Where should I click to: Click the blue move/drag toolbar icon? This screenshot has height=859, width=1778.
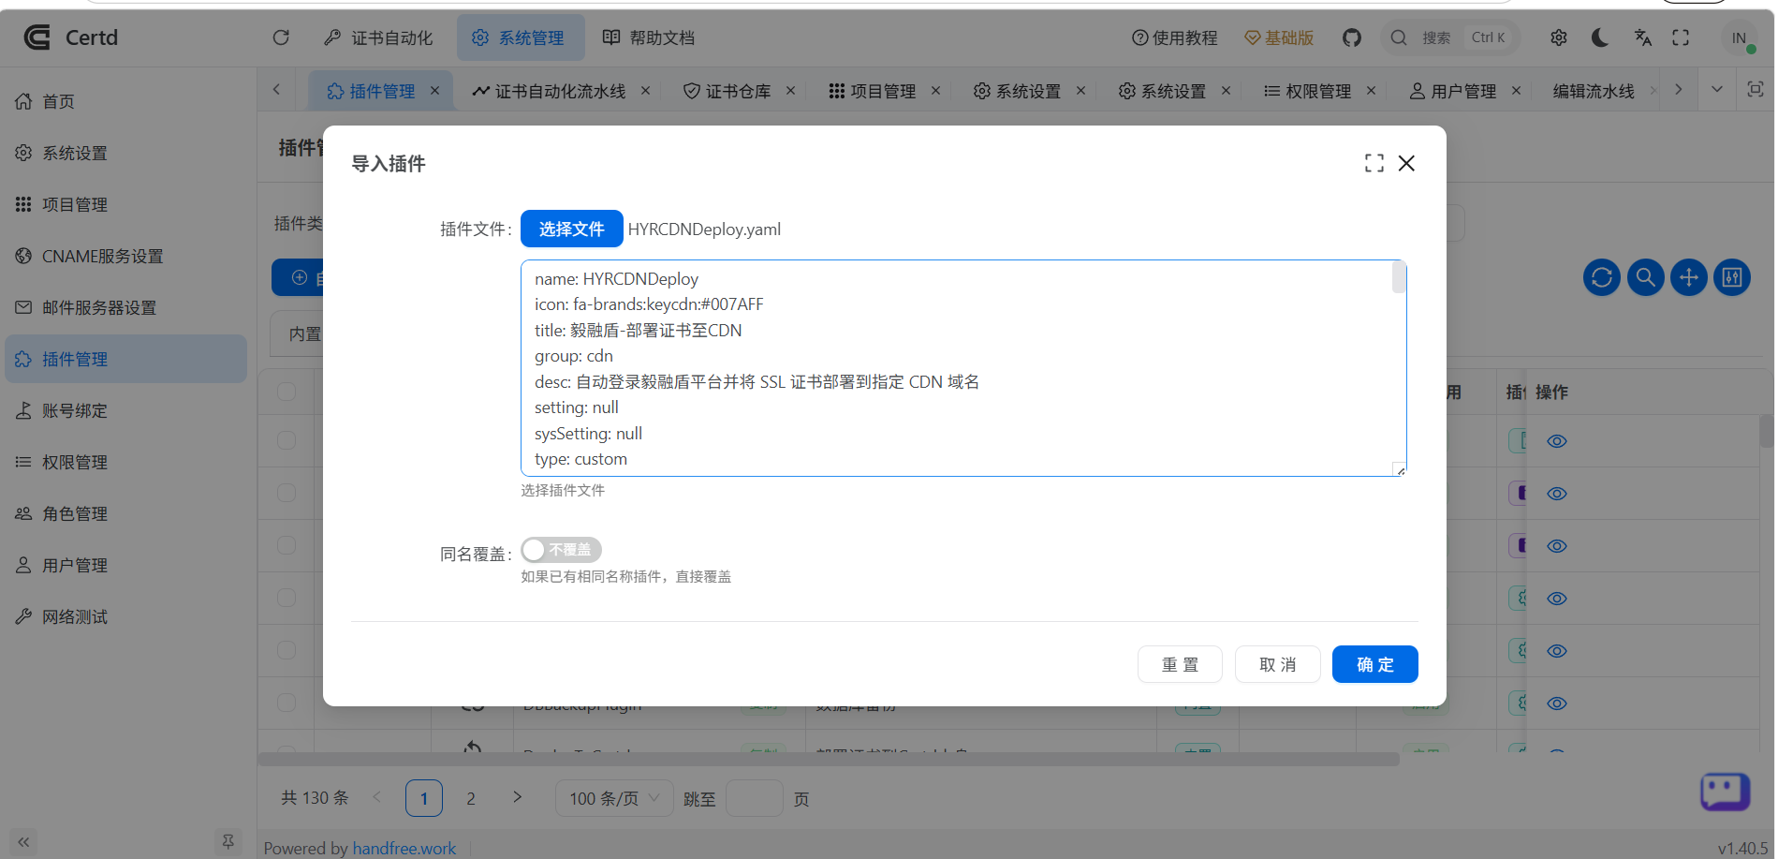click(1689, 277)
